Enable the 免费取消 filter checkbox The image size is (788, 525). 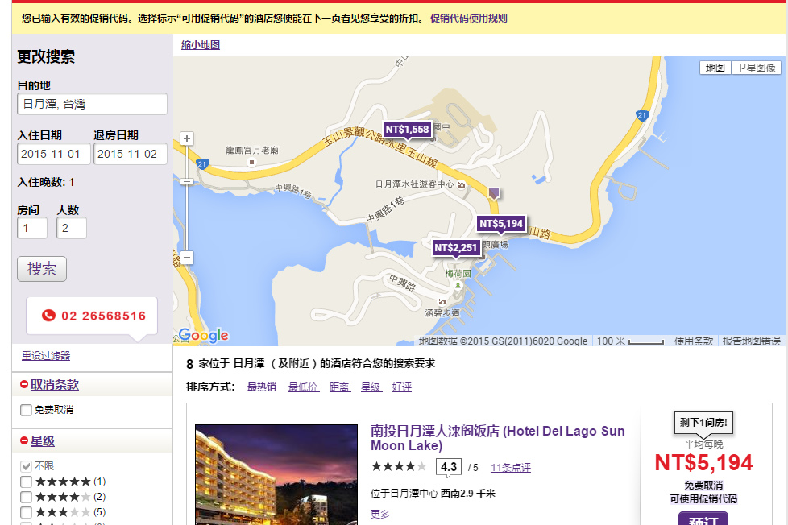[x=25, y=411]
